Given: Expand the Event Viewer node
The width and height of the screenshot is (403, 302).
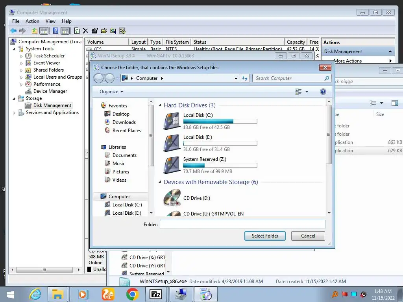Looking at the screenshot, I should pyautogui.click(x=21, y=63).
